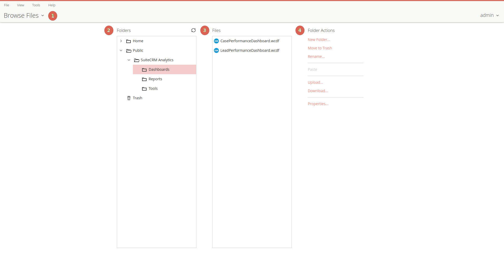
Task: Click the New Folder... action link
Action: [319, 40]
